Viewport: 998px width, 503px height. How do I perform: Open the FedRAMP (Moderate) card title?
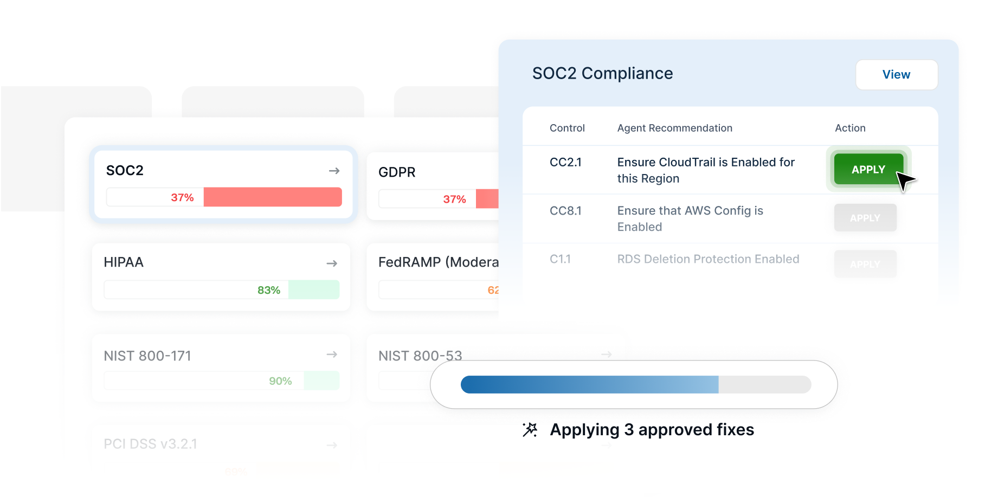coord(439,262)
